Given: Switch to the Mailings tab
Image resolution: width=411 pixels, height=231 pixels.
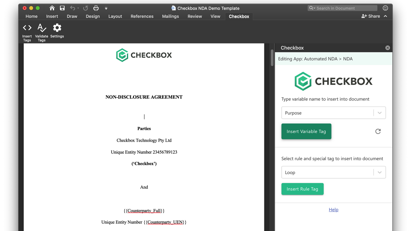Looking at the screenshot, I should coord(171,16).
